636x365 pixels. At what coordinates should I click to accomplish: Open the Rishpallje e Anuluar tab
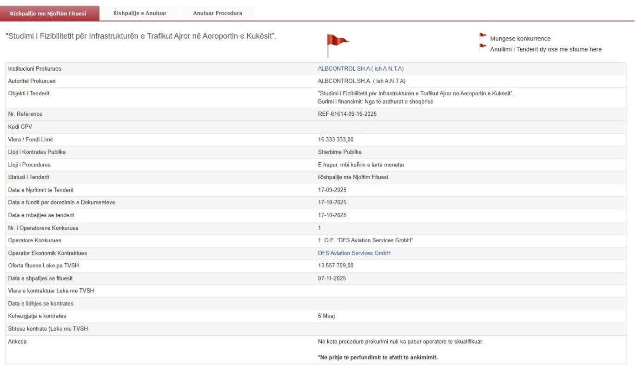point(139,13)
